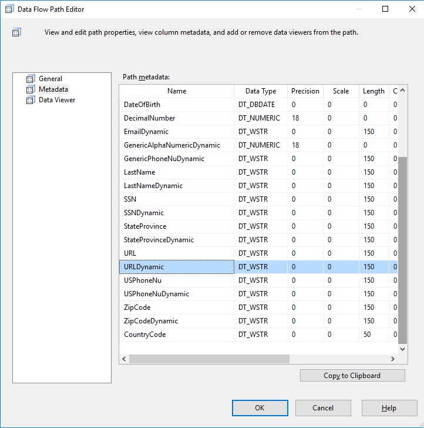Click the table's scroll up arrow
The image size is (424, 428).
[402, 90]
